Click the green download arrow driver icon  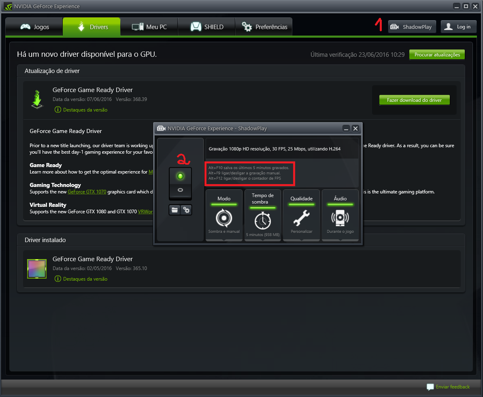click(x=37, y=99)
